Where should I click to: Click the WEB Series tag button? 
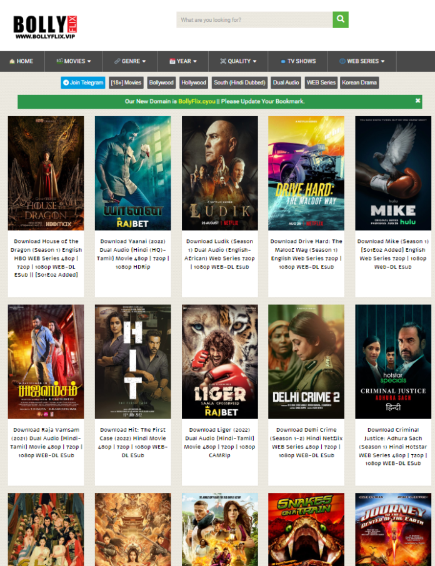coord(321,82)
